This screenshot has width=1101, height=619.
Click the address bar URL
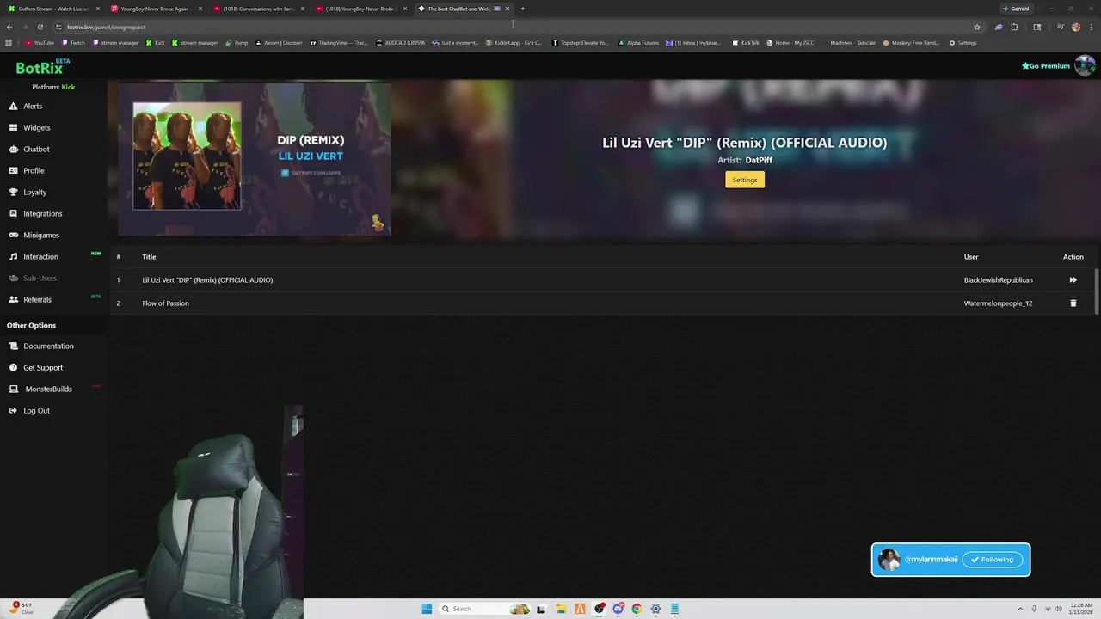pyautogui.click(x=107, y=27)
